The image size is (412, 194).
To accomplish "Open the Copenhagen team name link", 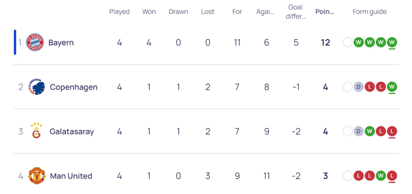I will 73,87.
